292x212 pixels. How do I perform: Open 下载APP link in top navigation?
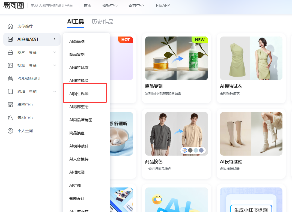(162, 5)
